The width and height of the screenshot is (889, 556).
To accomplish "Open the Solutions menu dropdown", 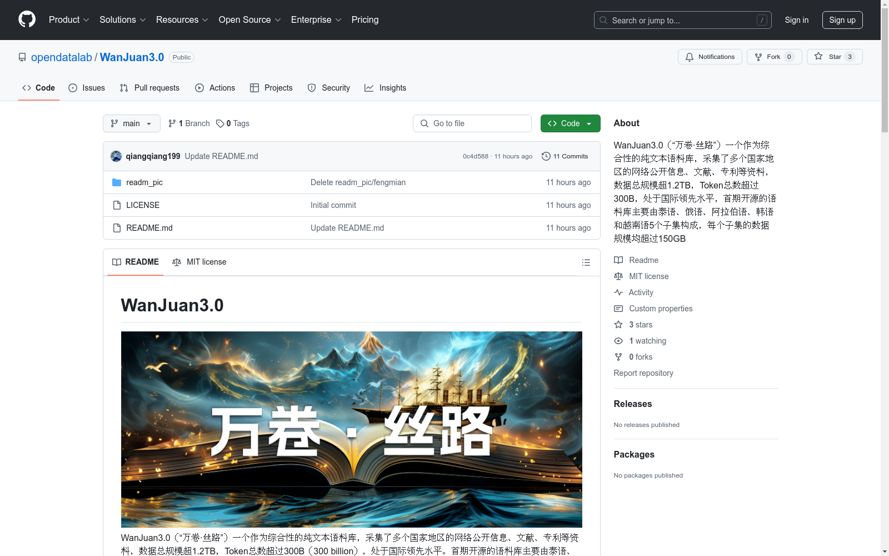I will pos(122,19).
